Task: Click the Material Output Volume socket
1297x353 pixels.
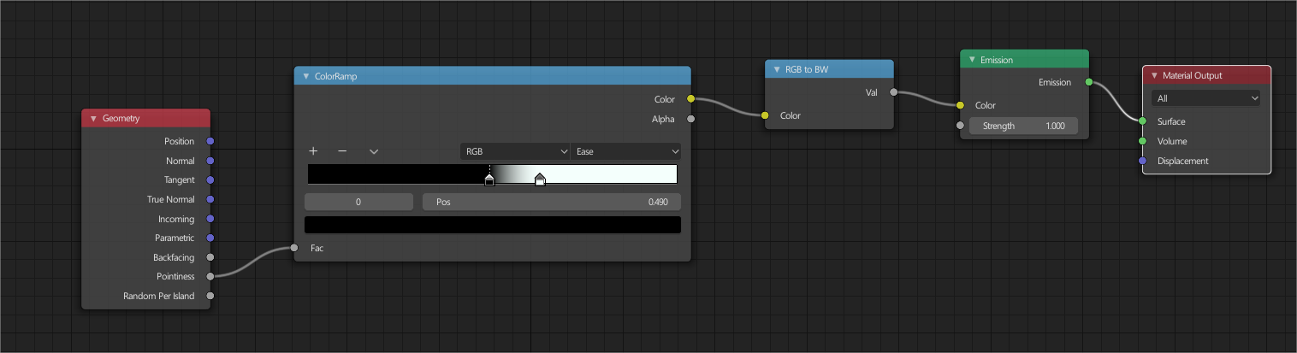Action: (x=1142, y=141)
